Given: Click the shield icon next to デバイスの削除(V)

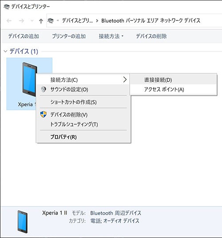Looking at the screenshot, I should (x=44, y=115).
